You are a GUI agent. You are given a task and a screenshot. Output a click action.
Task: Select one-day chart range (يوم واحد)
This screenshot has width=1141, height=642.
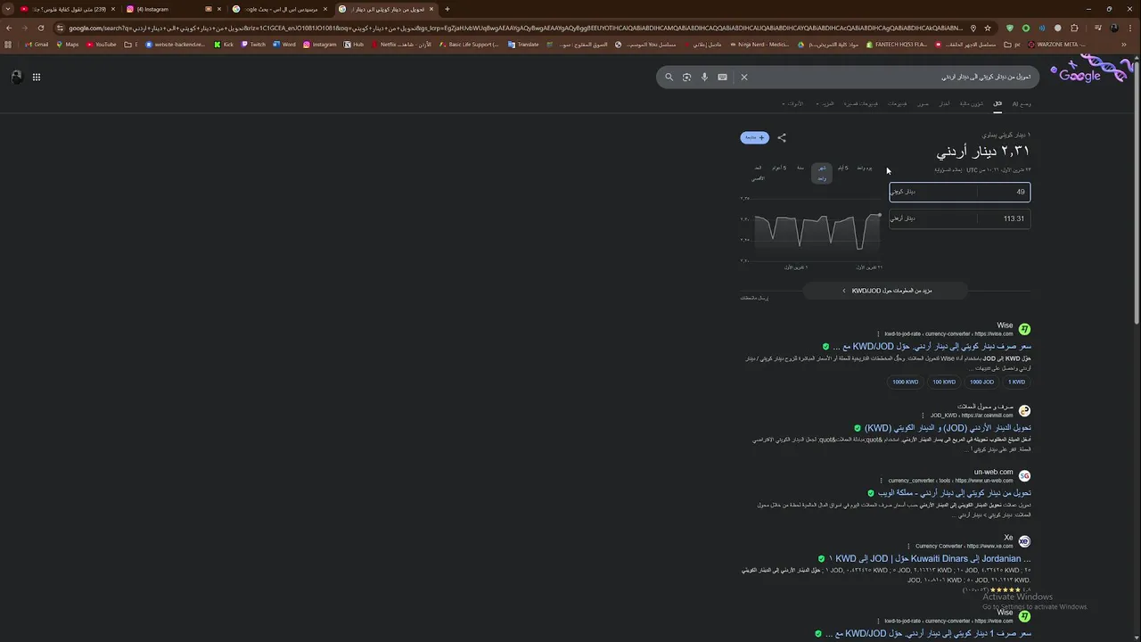[865, 168]
